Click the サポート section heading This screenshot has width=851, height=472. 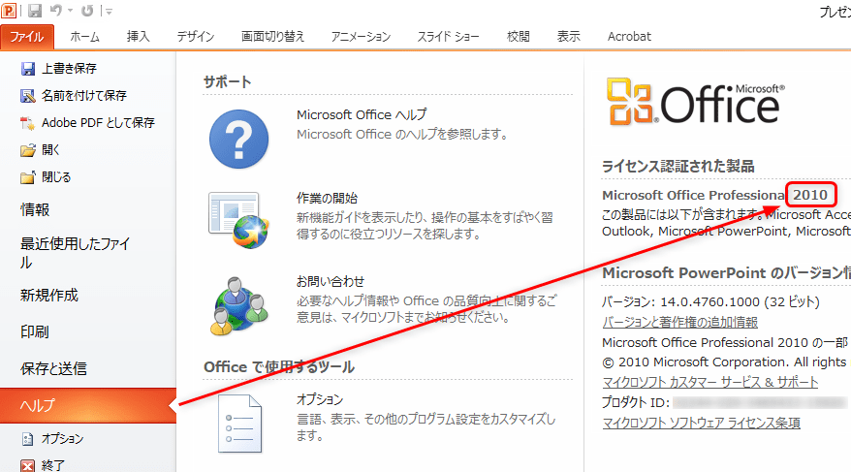(228, 82)
